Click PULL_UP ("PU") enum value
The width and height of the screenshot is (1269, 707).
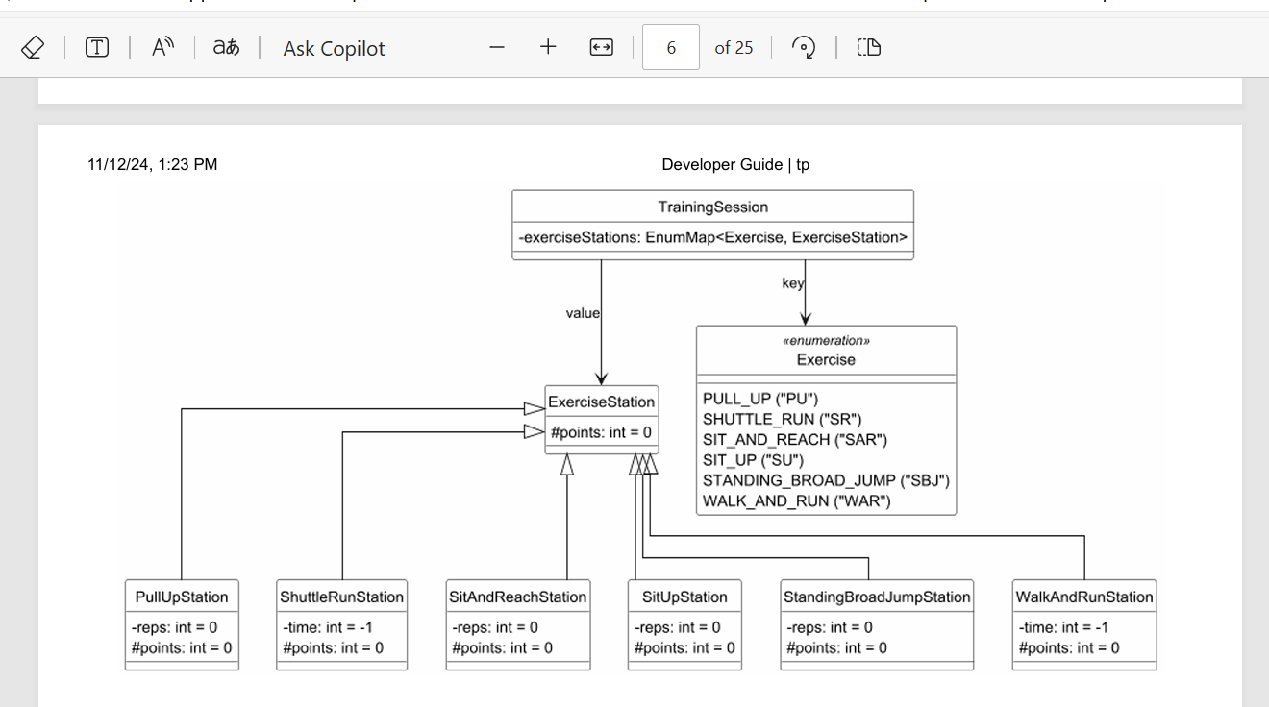(760, 399)
